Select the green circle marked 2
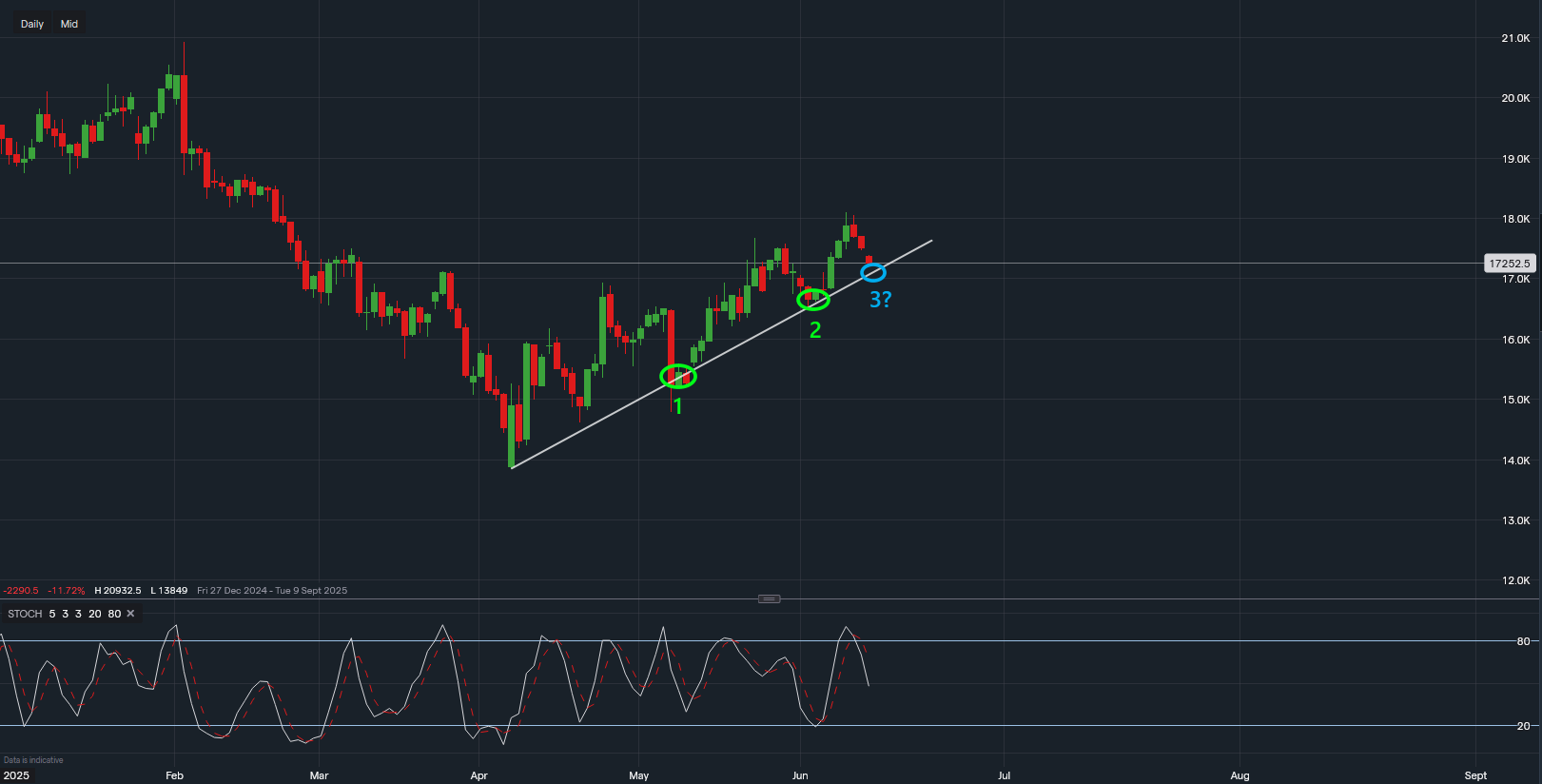Image resolution: width=1542 pixels, height=784 pixels. point(813,300)
